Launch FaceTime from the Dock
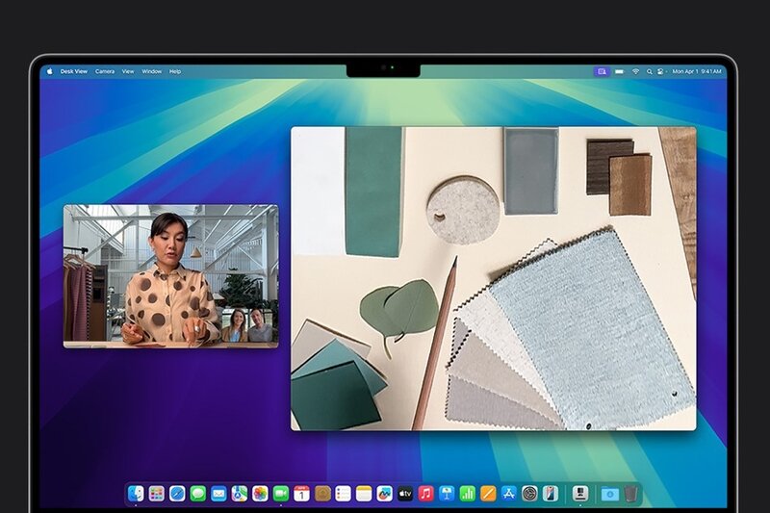 281,494
